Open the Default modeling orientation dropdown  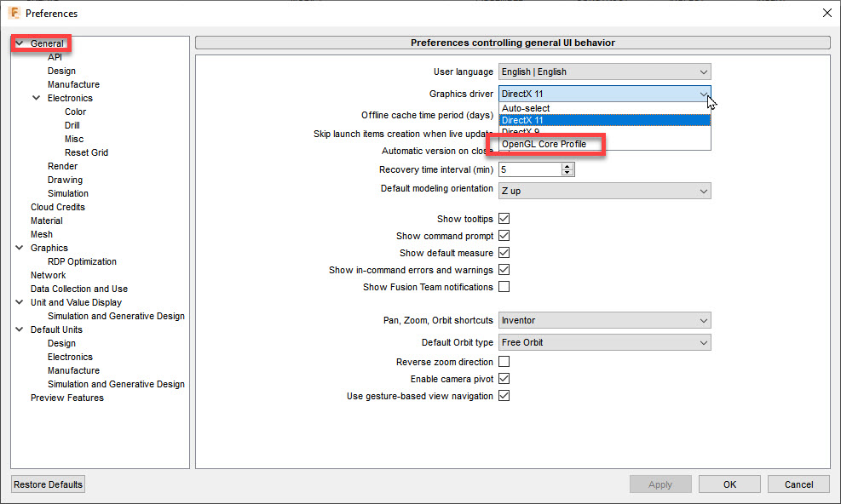click(603, 188)
